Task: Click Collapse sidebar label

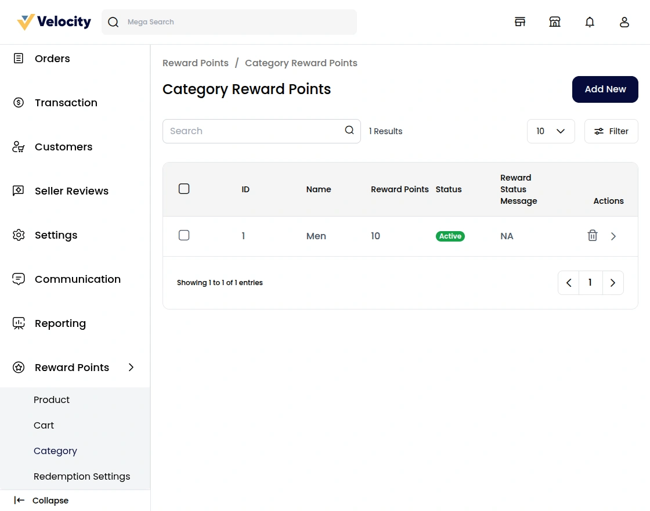Action: click(x=50, y=501)
